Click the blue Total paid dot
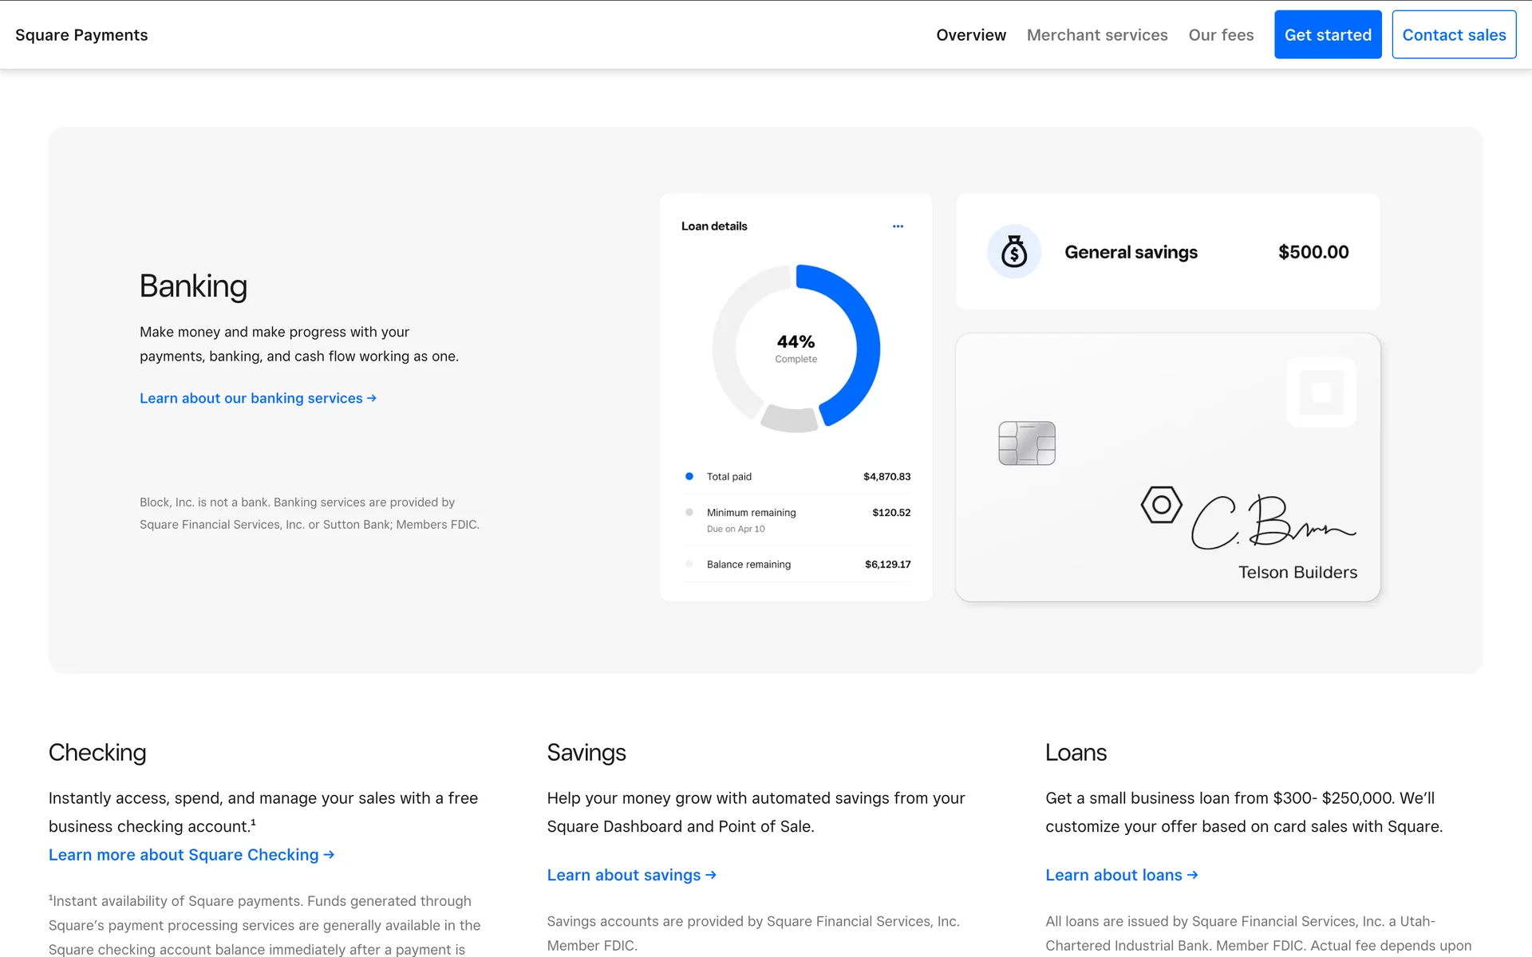The image size is (1532, 957). click(689, 476)
